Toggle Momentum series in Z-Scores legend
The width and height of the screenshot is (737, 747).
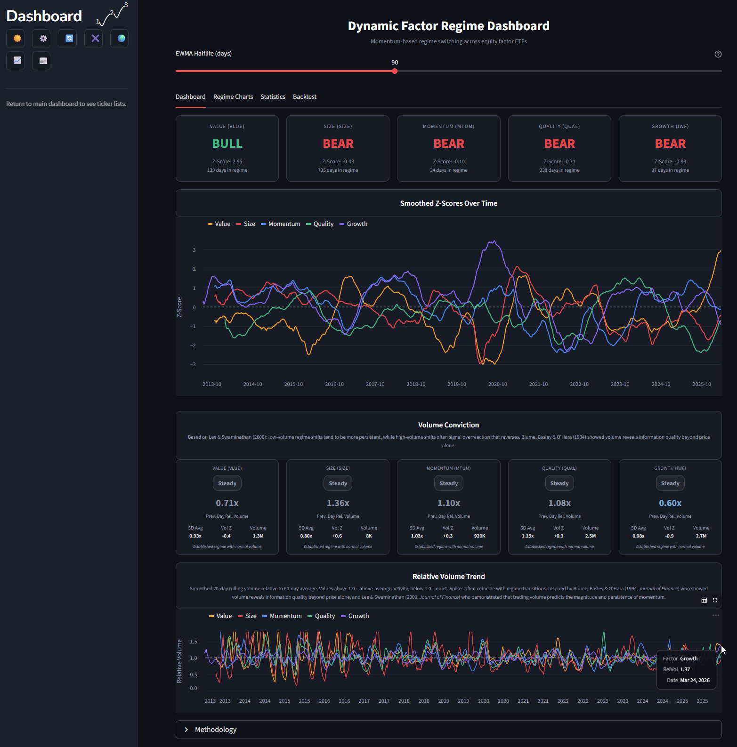coord(281,224)
